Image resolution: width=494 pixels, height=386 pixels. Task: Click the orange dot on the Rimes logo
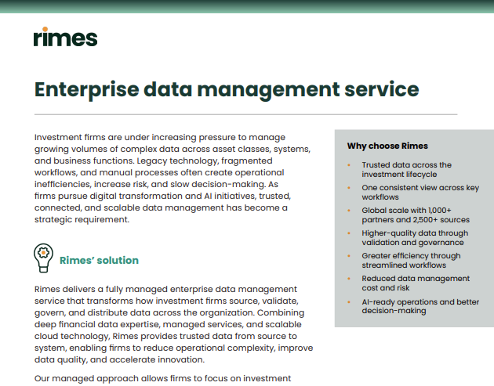click(45, 29)
